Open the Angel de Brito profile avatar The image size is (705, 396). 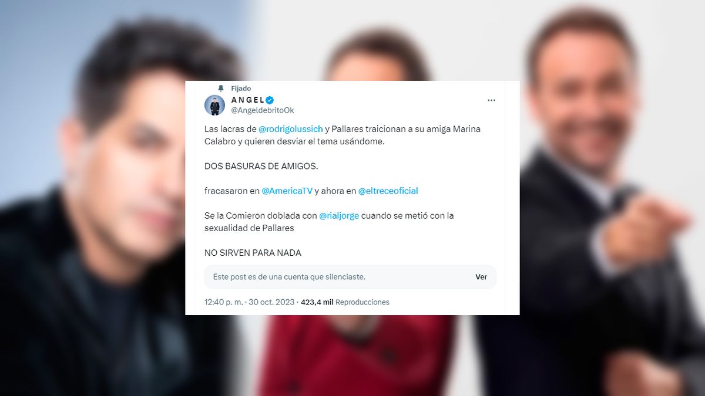pyautogui.click(x=214, y=105)
